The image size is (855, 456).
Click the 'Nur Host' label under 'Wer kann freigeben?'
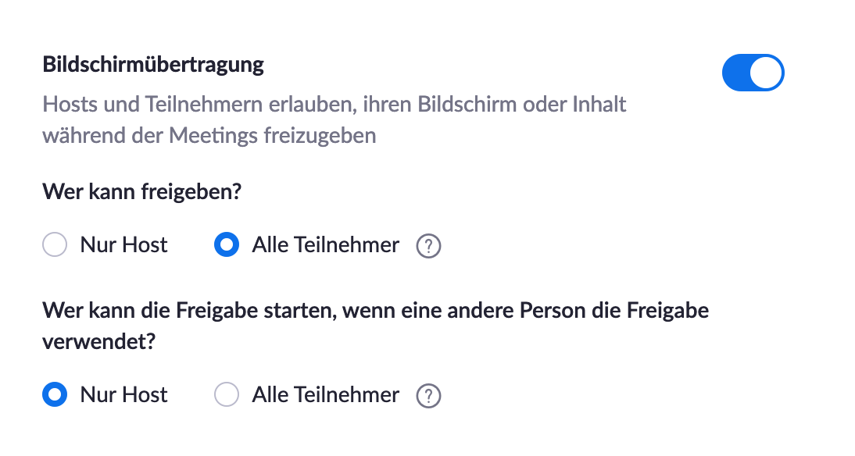click(123, 244)
